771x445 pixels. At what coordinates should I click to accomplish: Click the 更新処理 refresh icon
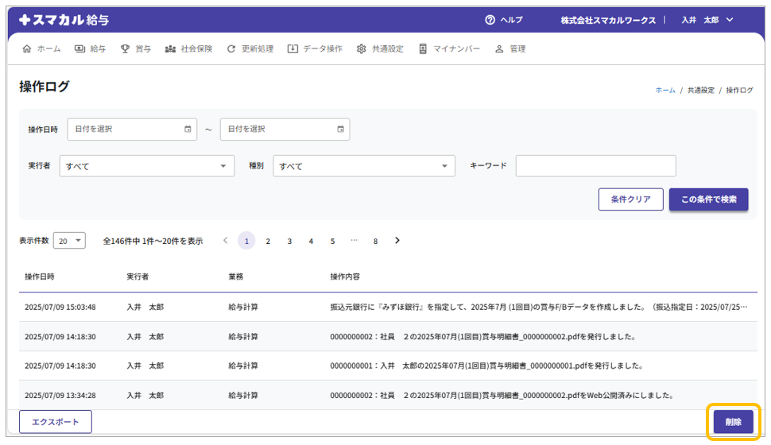231,49
